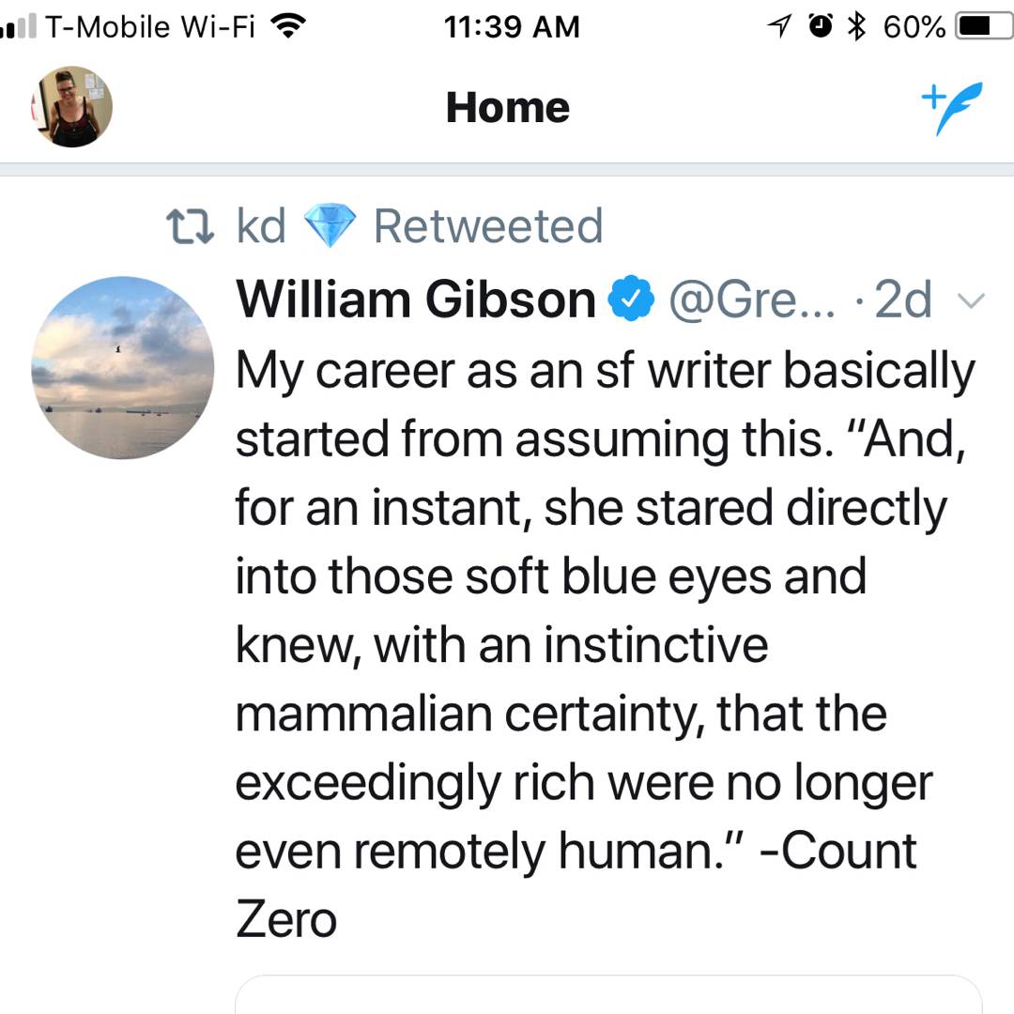Open the quoted tweet card below
This screenshot has height=1014, width=1014.
[608, 995]
